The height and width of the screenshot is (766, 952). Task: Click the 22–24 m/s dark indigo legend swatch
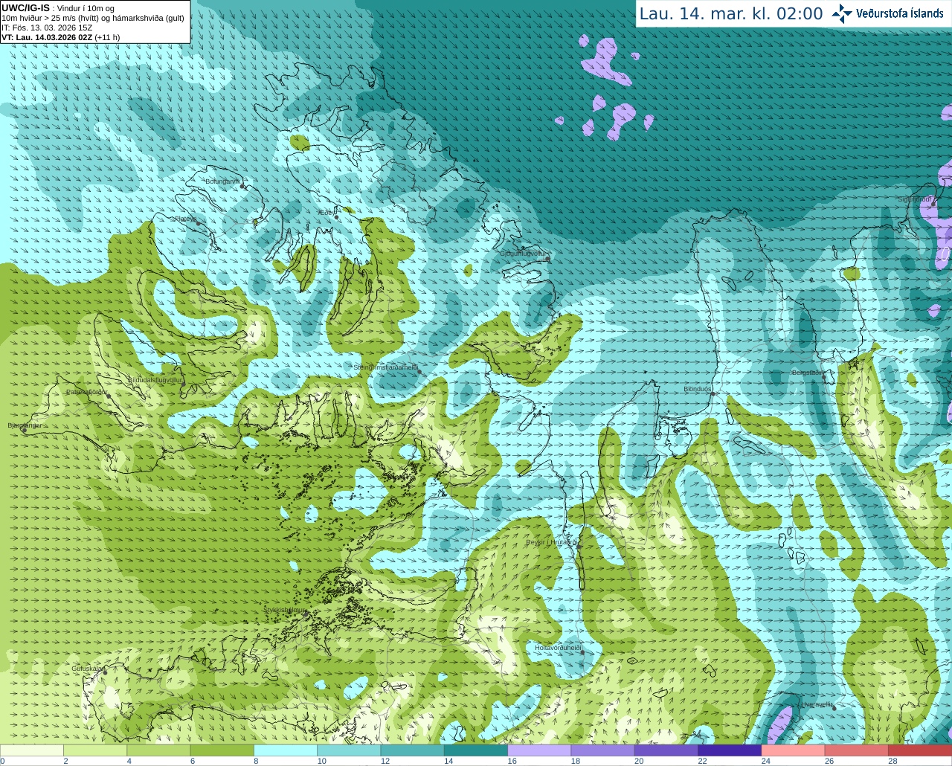click(730, 750)
